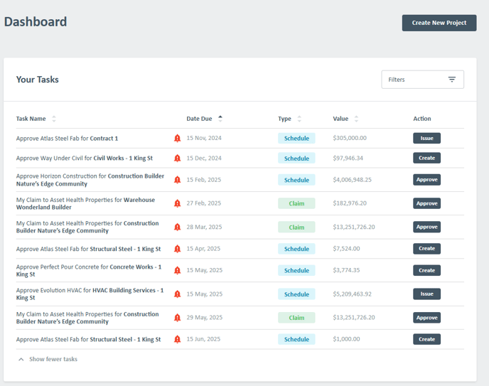Viewport: 489px width, 386px height.
Task: Click the Dashboard page title
Action: click(x=36, y=21)
